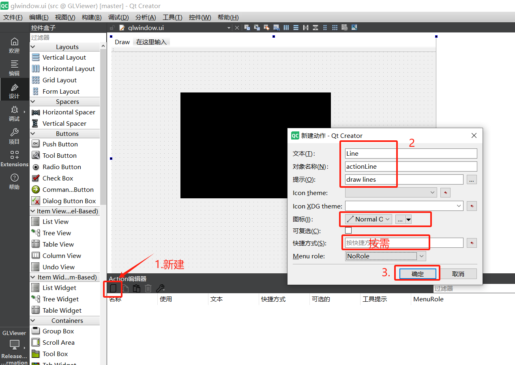Open the 编辑(E) menu

coord(39,17)
